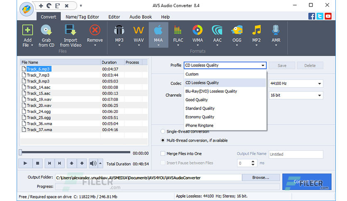Click the plus icon in quick access bar
This screenshot has height=201, width=347.
[x=41, y=6]
